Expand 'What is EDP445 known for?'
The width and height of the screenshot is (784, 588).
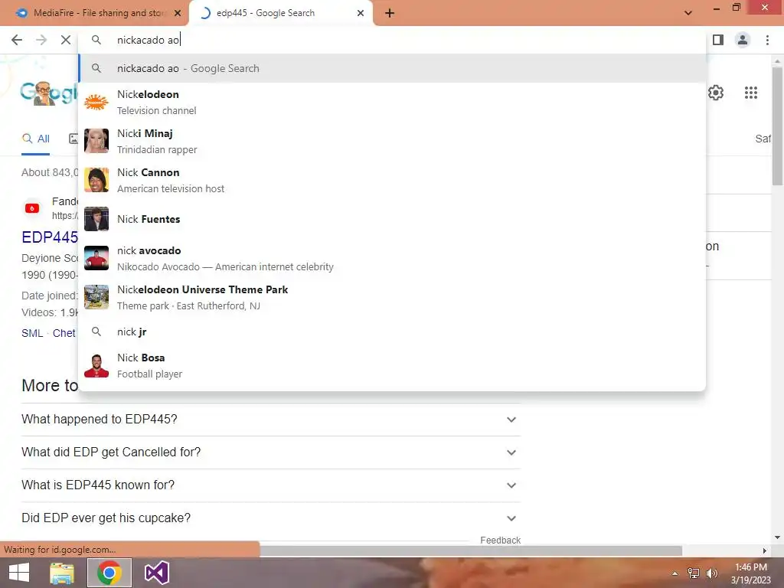pyautogui.click(x=270, y=485)
